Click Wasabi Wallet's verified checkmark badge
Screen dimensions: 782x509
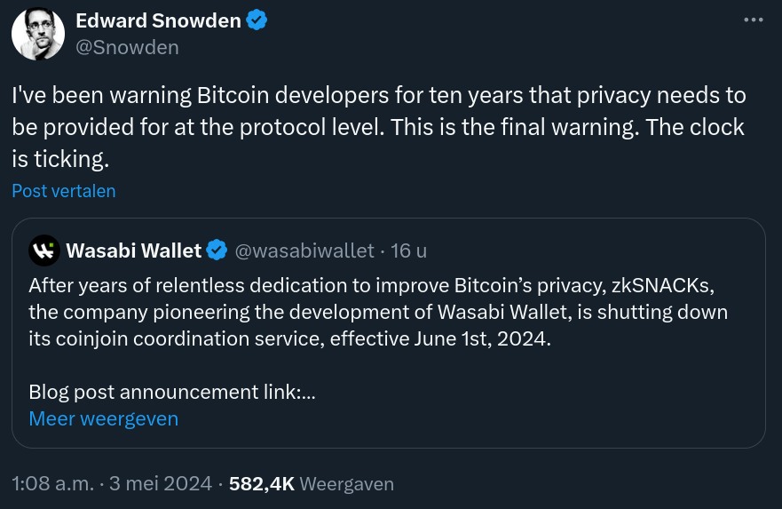[217, 251]
